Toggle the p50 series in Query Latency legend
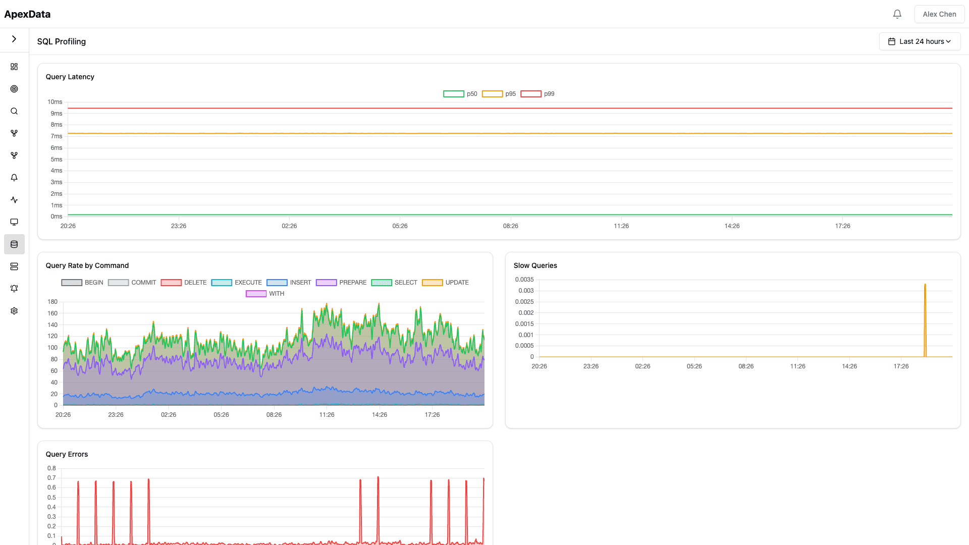Screen dimensions: 969x545 pyautogui.click(x=460, y=93)
